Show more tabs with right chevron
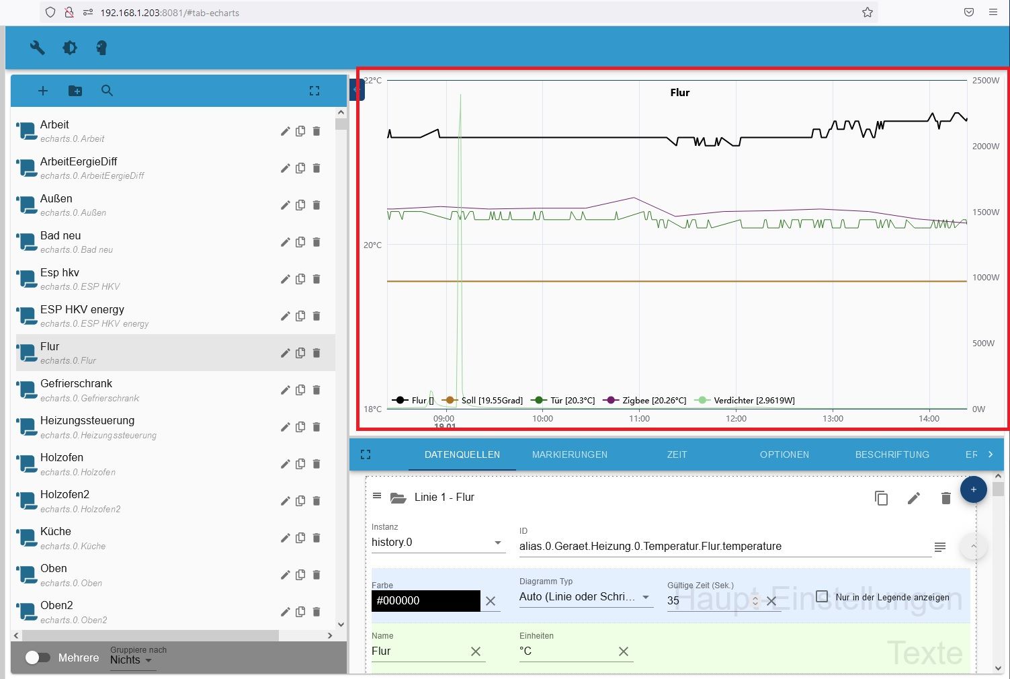The width and height of the screenshot is (1010, 679). [991, 454]
